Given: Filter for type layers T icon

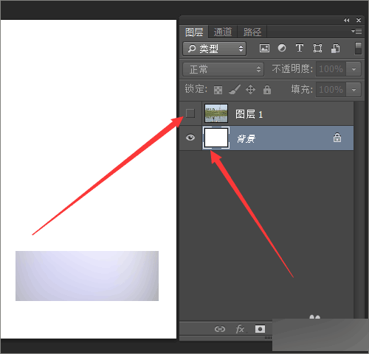Looking at the screenshot, I should coord(300,48).
